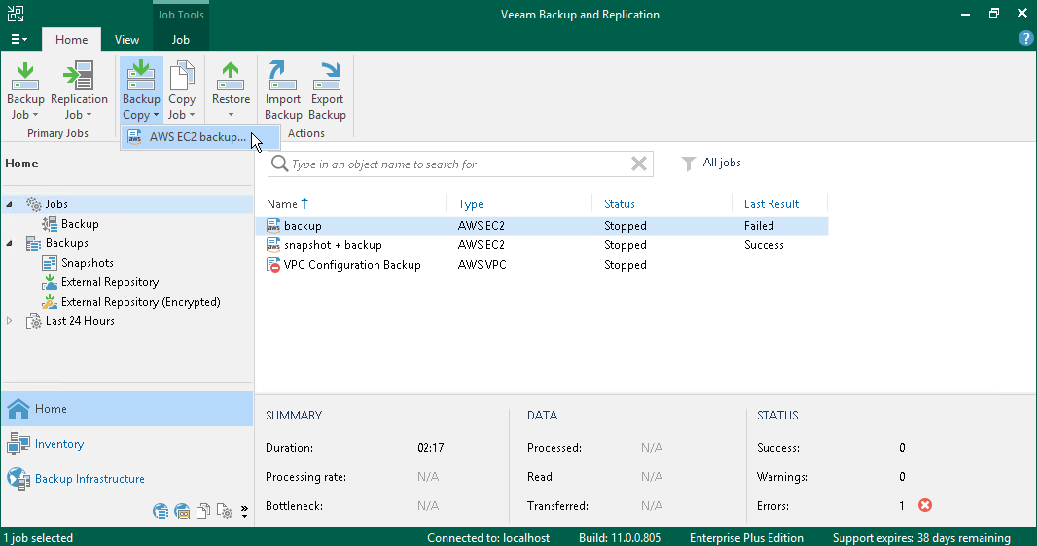Click the red error status icon
The width and height of the screenshot is (1037, 546).
[x=925, y=505]
